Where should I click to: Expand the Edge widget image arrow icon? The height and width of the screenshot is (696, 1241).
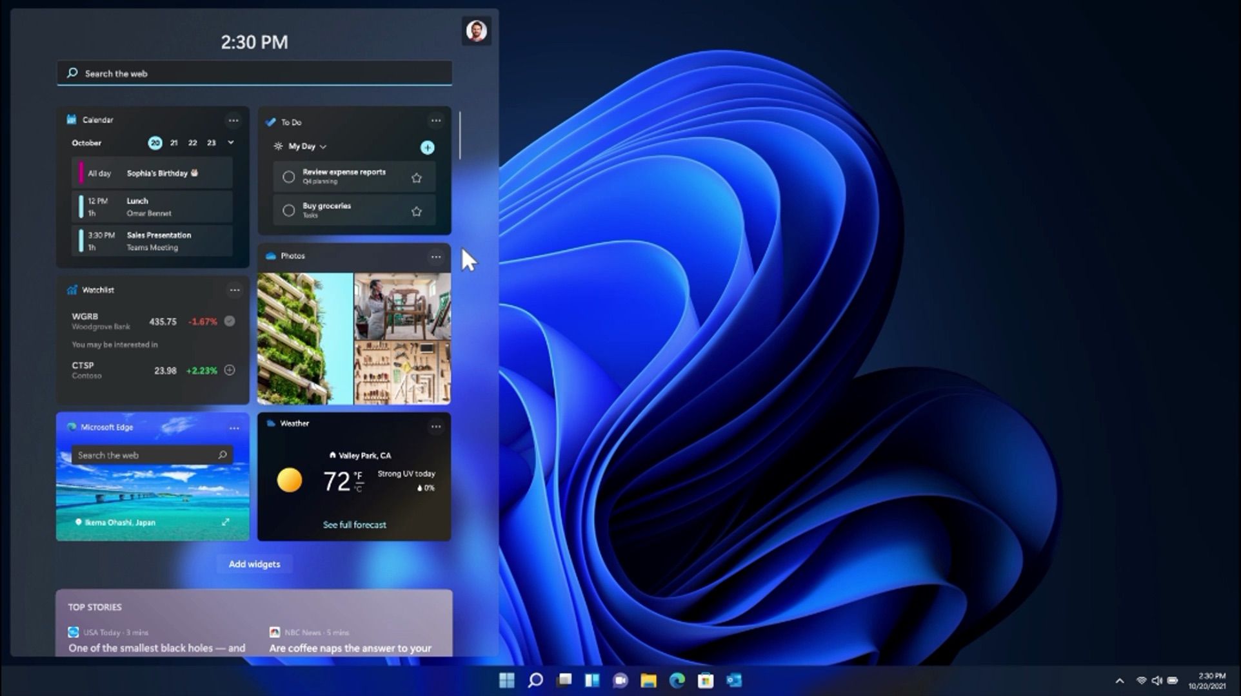pyautogui.click(x=225, y=522)
